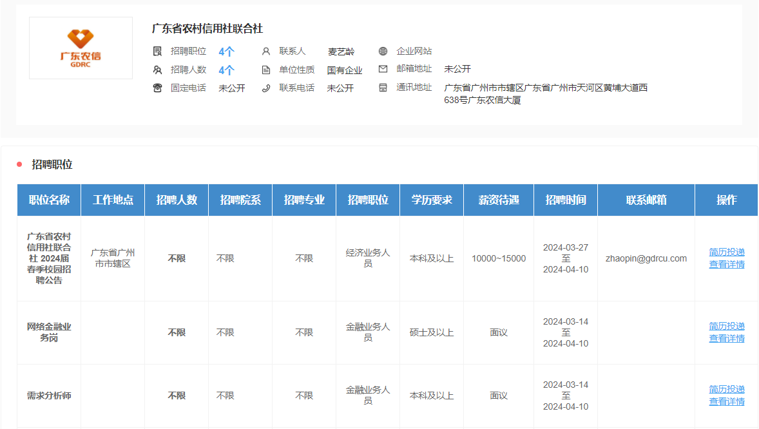Open 查看详情 for 需求分析师 row
Image resolution: width=759 pixels, height=429 pixels.
pos(727,401)
